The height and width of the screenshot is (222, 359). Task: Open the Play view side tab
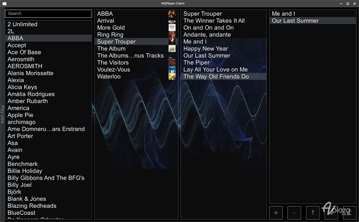(x=2, y=115)
